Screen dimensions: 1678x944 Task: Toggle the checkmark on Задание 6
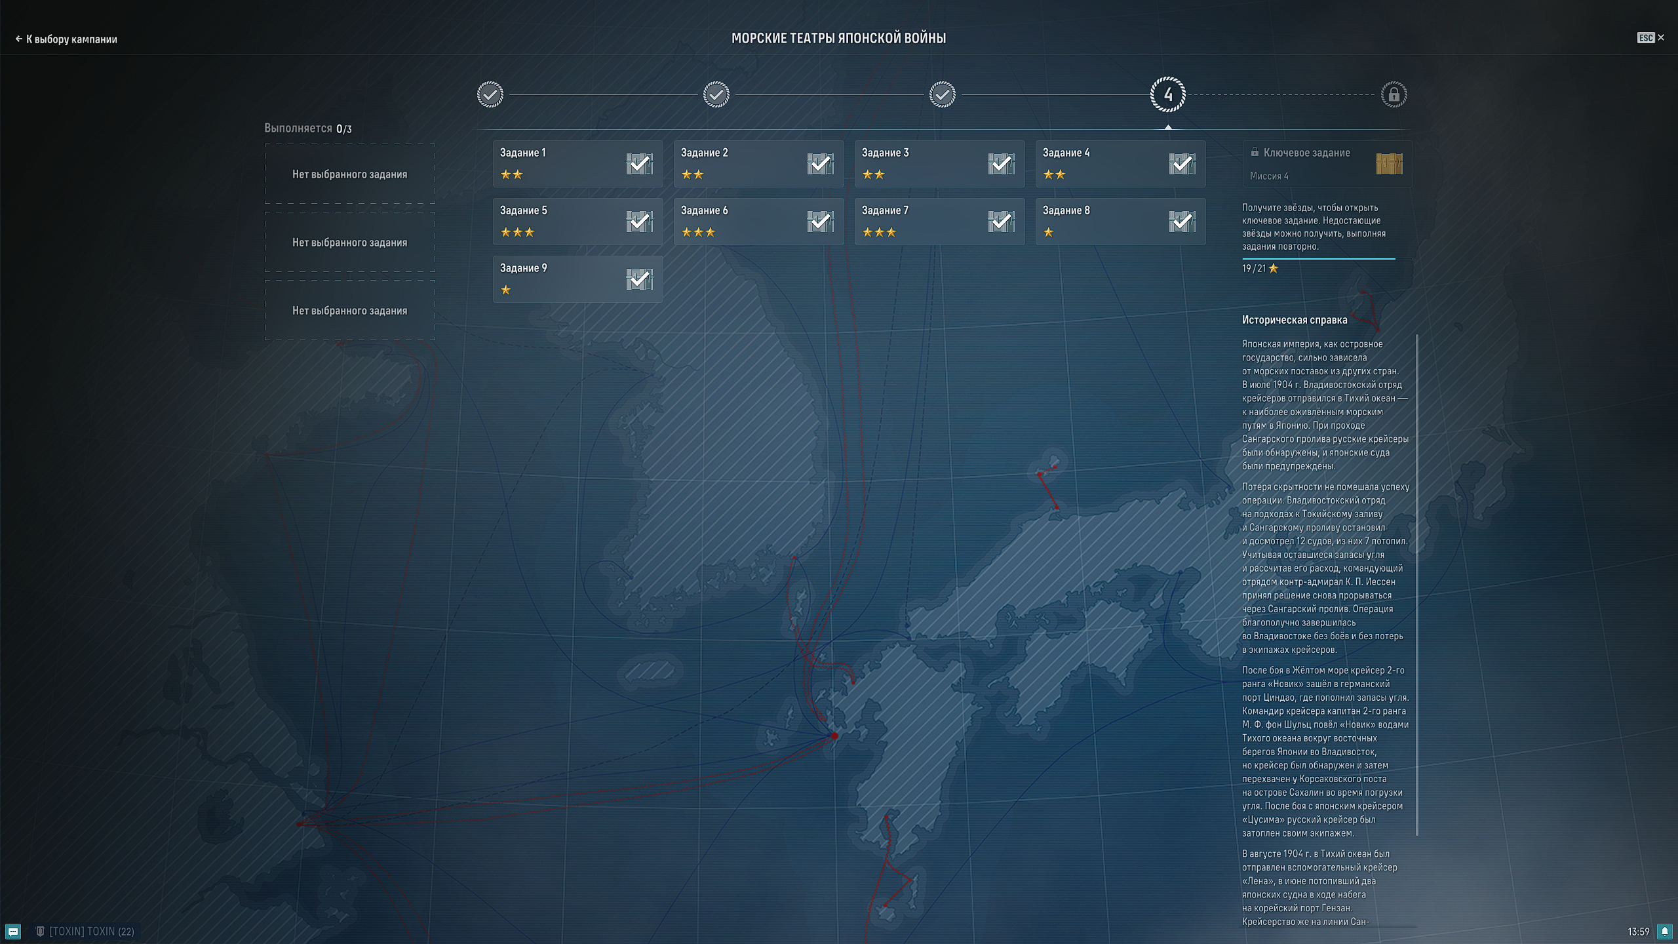819,222
